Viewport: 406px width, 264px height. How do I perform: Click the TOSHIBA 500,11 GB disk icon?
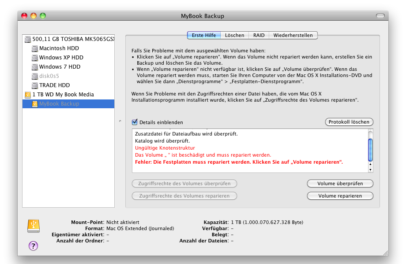click(28, 39)
